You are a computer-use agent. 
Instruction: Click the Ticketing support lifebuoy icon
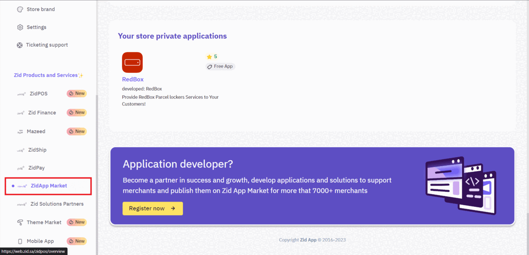(x=20, y=45)
